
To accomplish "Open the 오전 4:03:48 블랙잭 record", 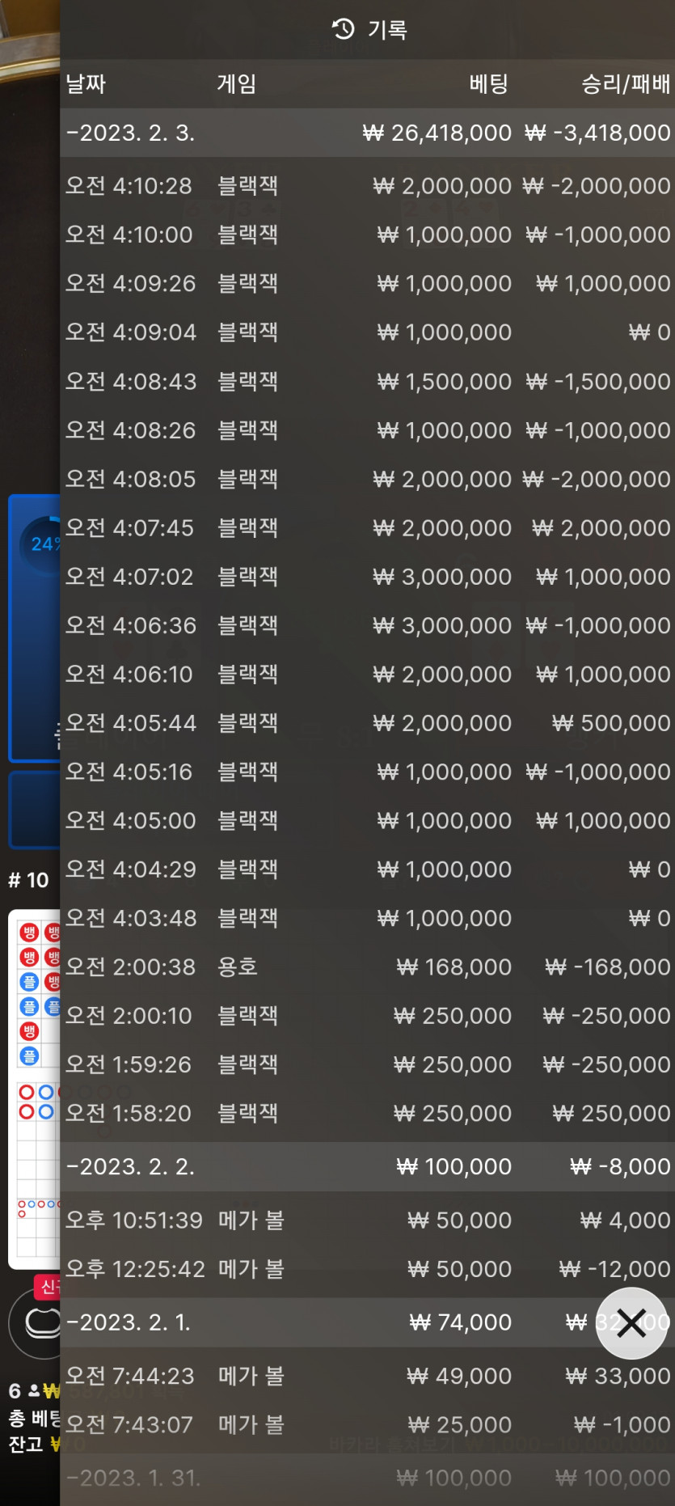I will 367,918.
